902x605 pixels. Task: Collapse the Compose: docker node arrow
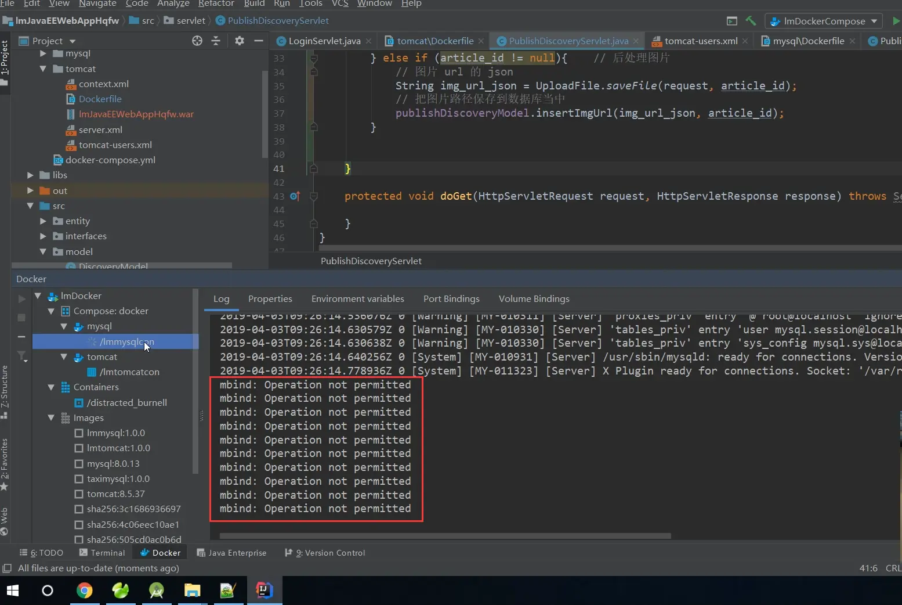click(51, 311)
